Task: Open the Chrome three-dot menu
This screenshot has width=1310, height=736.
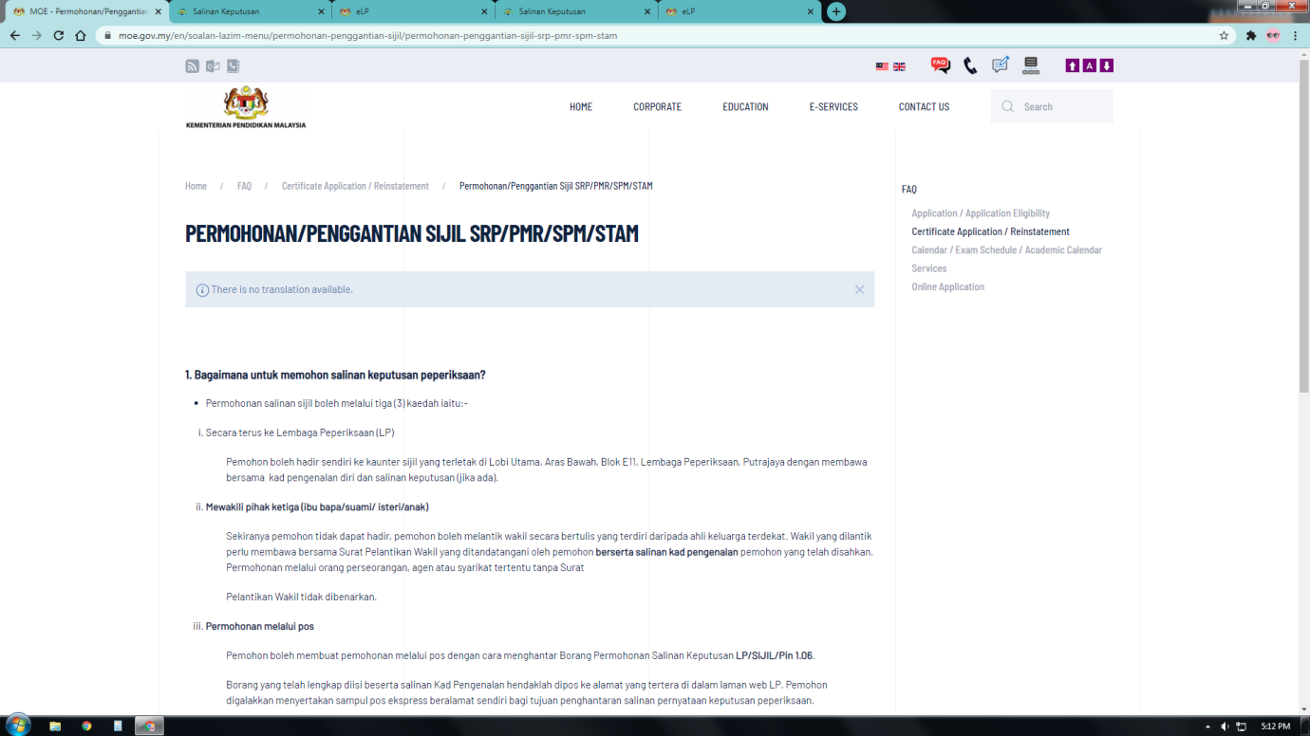Action: 1295,36
